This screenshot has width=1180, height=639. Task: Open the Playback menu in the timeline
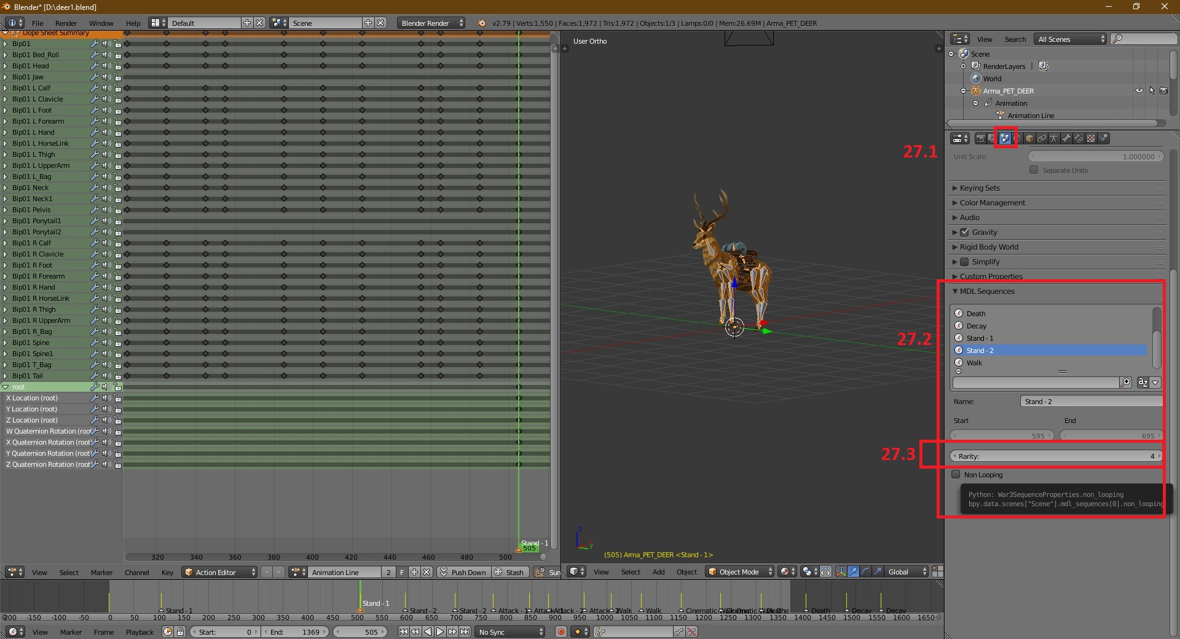coord(140,632)
